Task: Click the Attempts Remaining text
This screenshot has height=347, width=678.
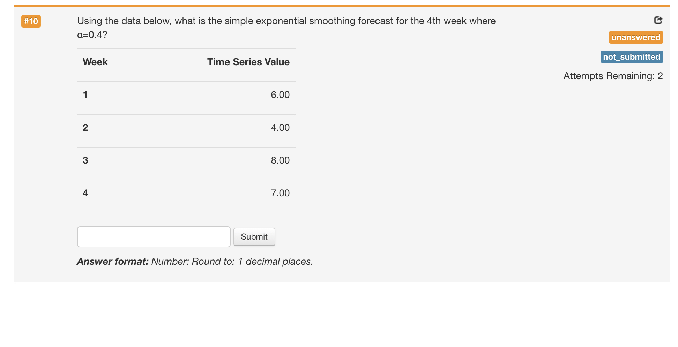Action: [x=613, y=76]
